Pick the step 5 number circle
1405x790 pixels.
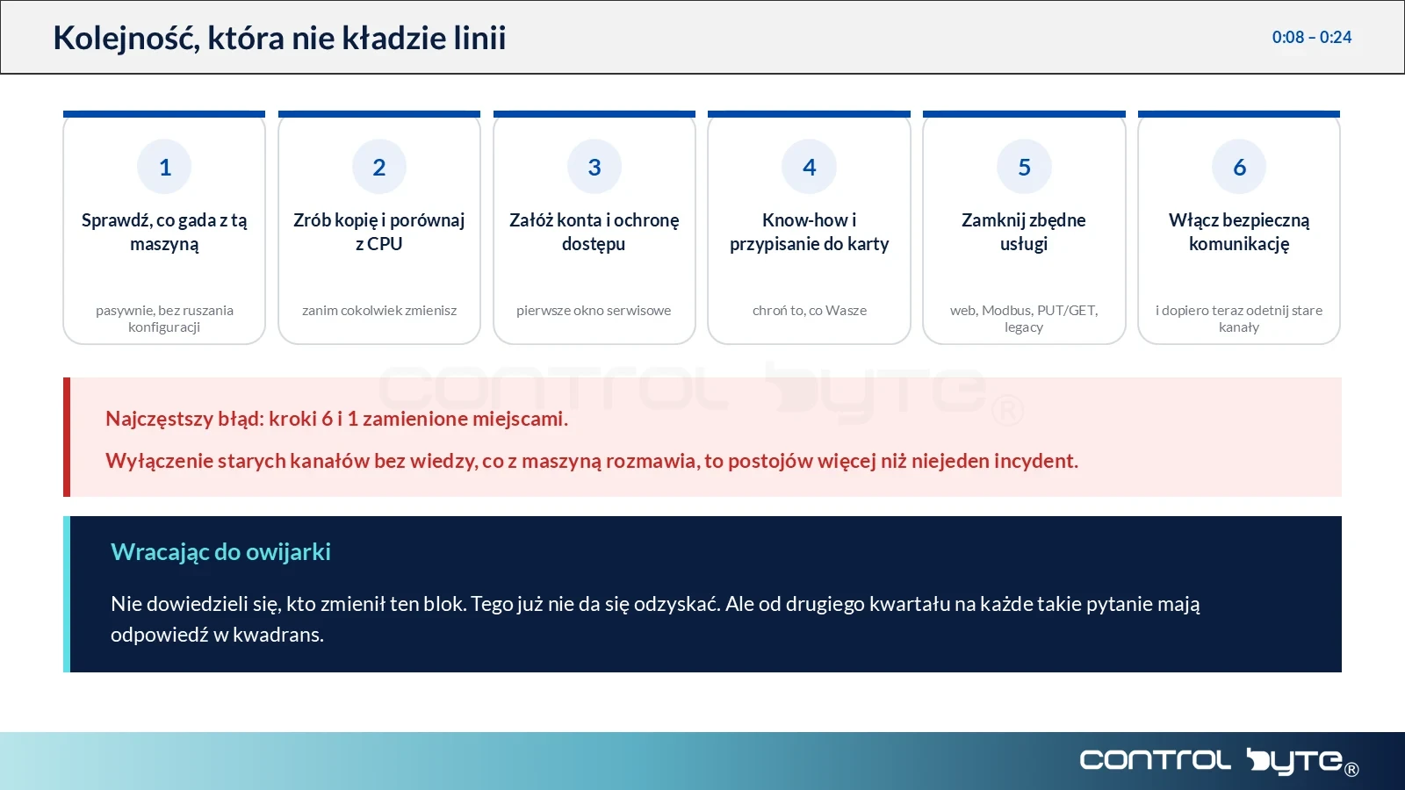pos(1024,167)
